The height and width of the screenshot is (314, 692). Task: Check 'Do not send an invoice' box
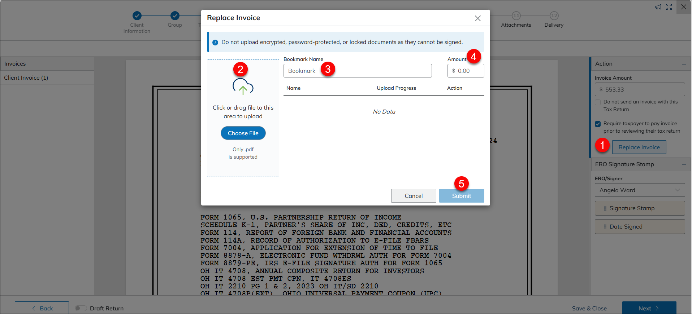click(598, 102)
